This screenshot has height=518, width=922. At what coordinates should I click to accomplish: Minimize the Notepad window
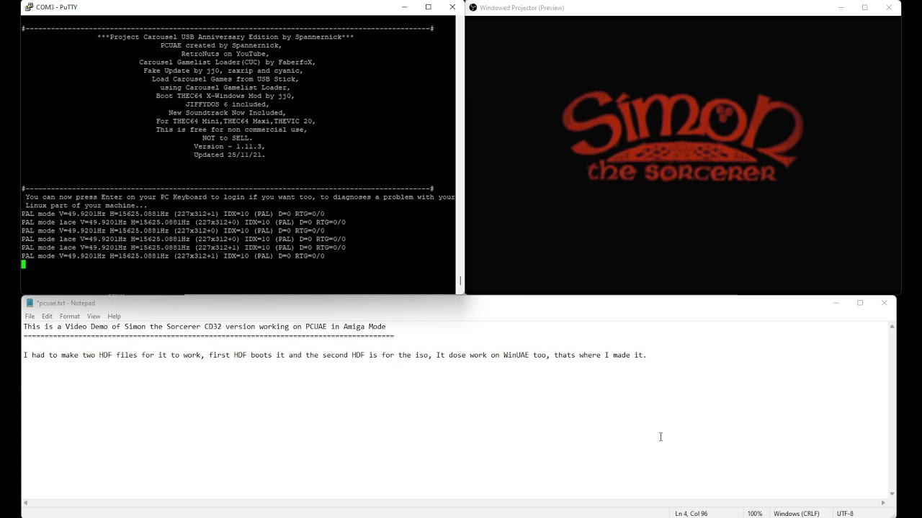(x=836, y=303)
